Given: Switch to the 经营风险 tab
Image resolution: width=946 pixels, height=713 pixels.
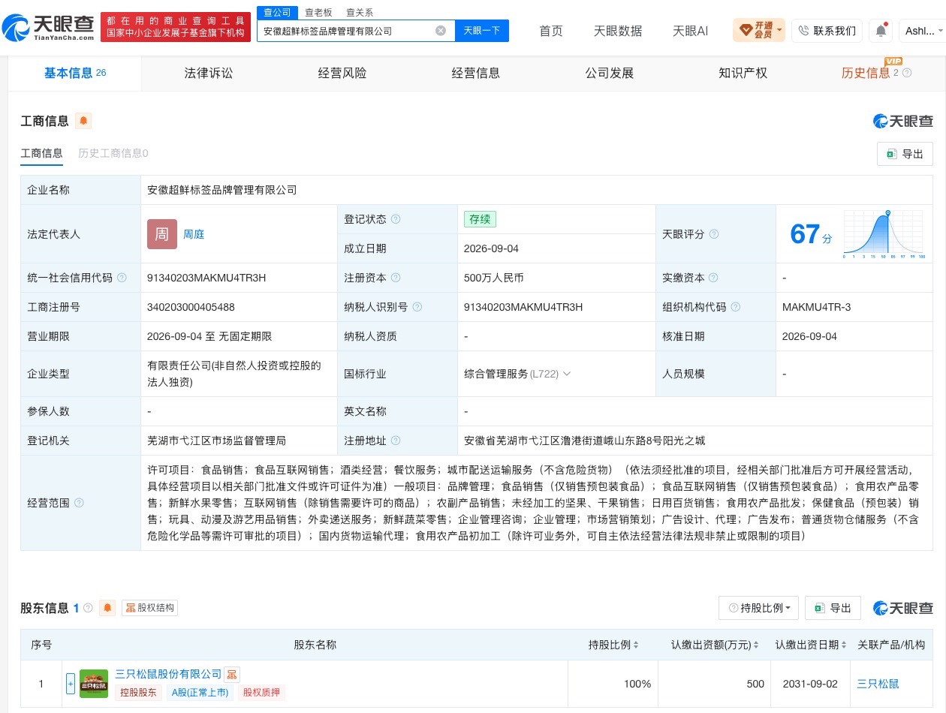Looking at the screenshot, I should coord(342,73).
